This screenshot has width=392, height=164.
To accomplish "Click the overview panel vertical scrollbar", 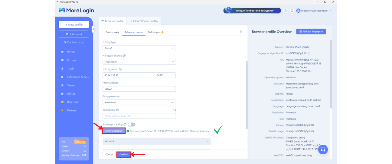I will [x=331, y=74].
